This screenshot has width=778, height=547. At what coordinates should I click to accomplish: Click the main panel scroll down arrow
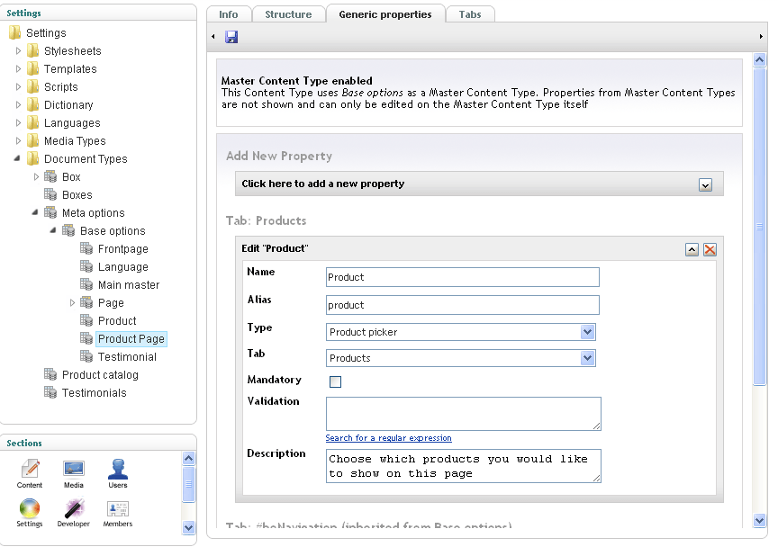(759, 520)
